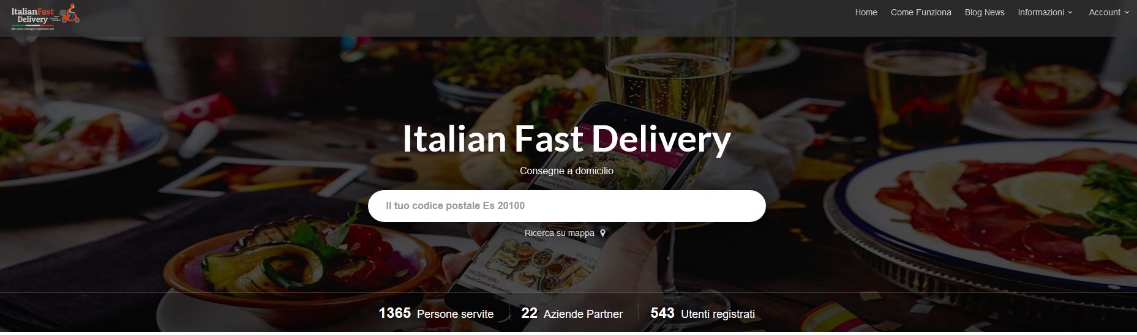Click the map pin icon
The height and width of the screenshot is (335, 1137).
click(x=602, y=233)
